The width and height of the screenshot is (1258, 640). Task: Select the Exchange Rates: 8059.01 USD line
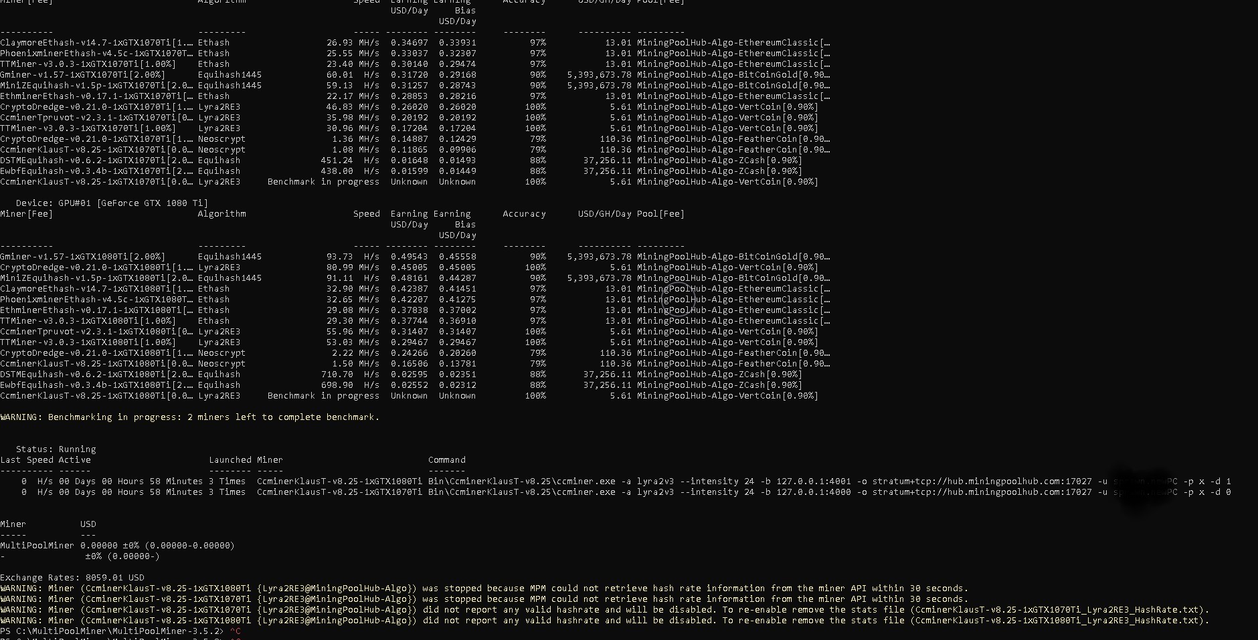tap(72, 577)
